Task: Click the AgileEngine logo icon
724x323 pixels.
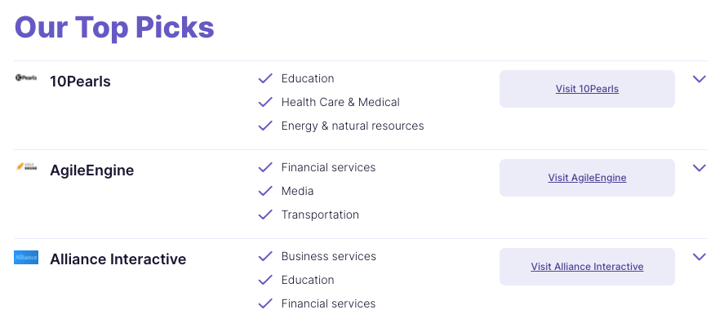Action: tap(26, 166)
